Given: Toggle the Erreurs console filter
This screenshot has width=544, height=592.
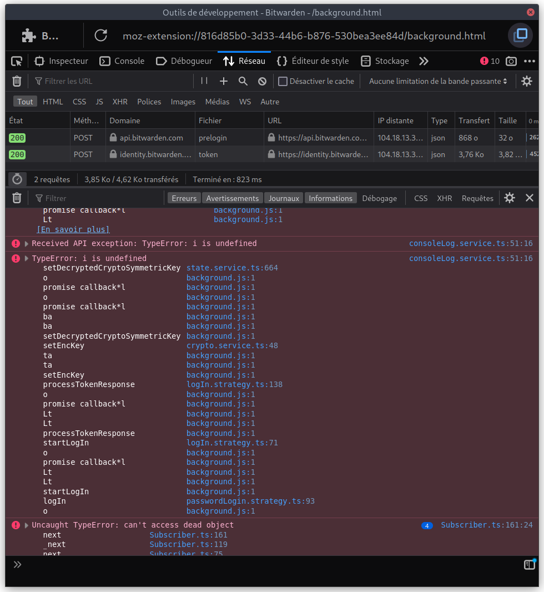Looking at the screenshot, I should 183,197.
